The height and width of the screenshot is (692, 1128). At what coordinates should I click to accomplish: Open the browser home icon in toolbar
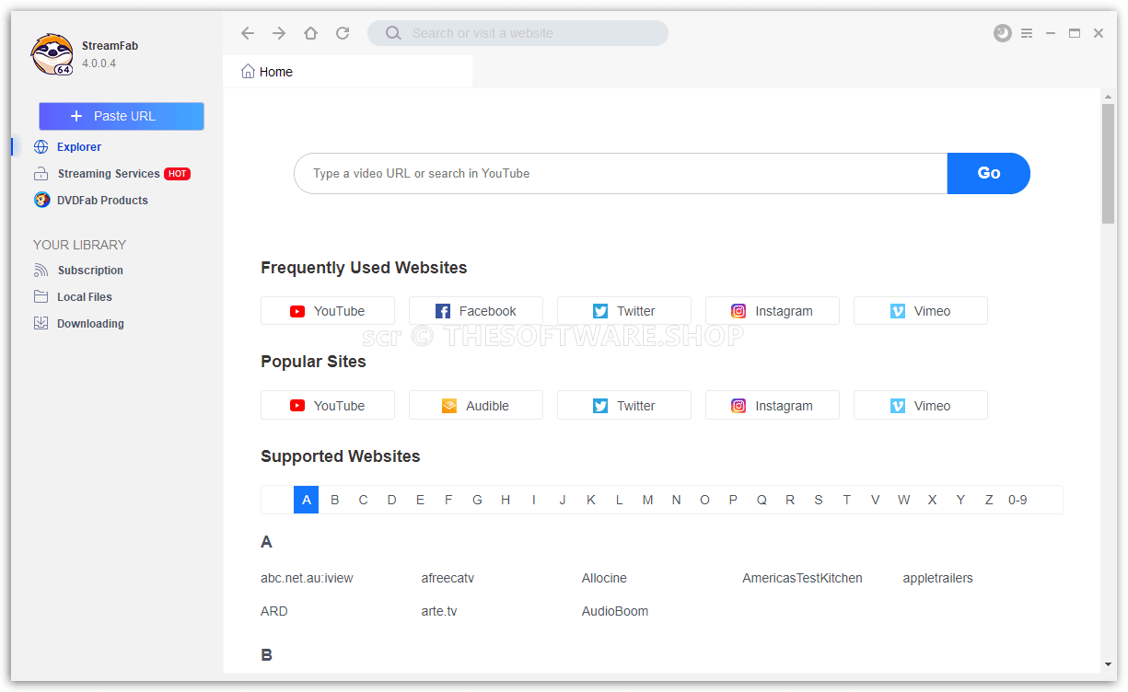pos(310,33)
